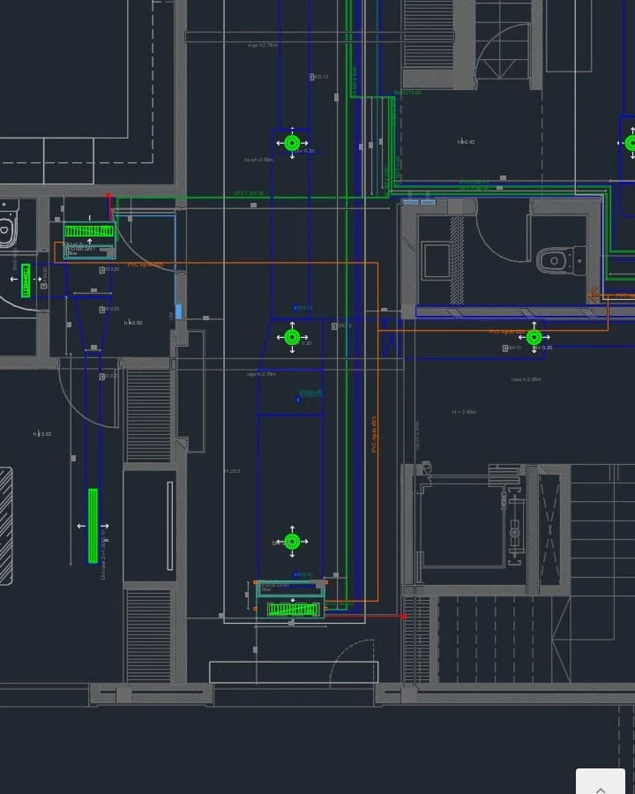The image size is (635, 794).
Task: Select the green round diffuser below the 'h 2.50' room
Action: tap(292, 337)
